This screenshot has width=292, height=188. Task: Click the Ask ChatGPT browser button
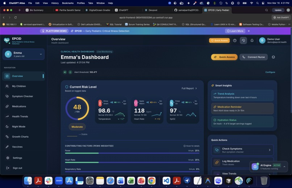coord(281,17)
